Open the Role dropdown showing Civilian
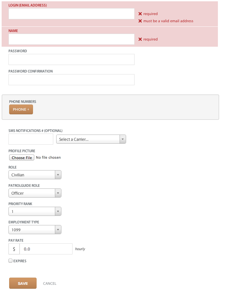 (35, 175)
